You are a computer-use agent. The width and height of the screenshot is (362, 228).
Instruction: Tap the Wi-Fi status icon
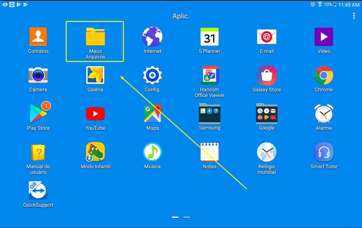[x=320, y=4]
